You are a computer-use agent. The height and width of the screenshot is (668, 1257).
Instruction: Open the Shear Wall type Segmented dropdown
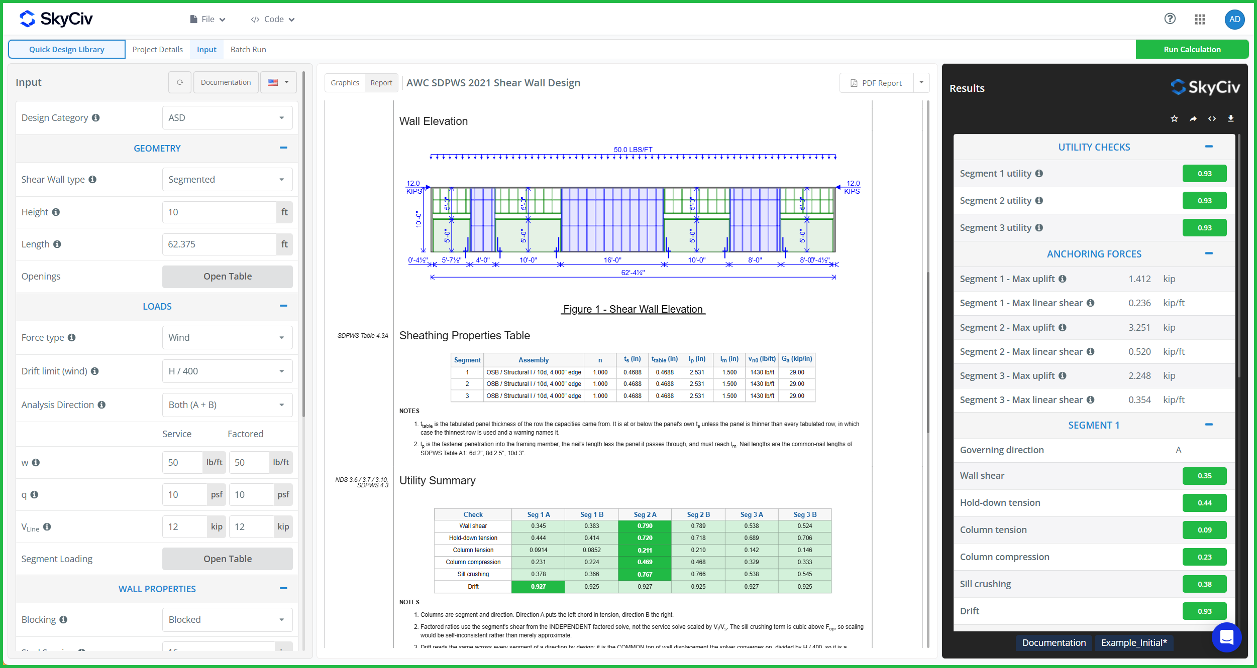pyautogui.click(x=228, y=179)
